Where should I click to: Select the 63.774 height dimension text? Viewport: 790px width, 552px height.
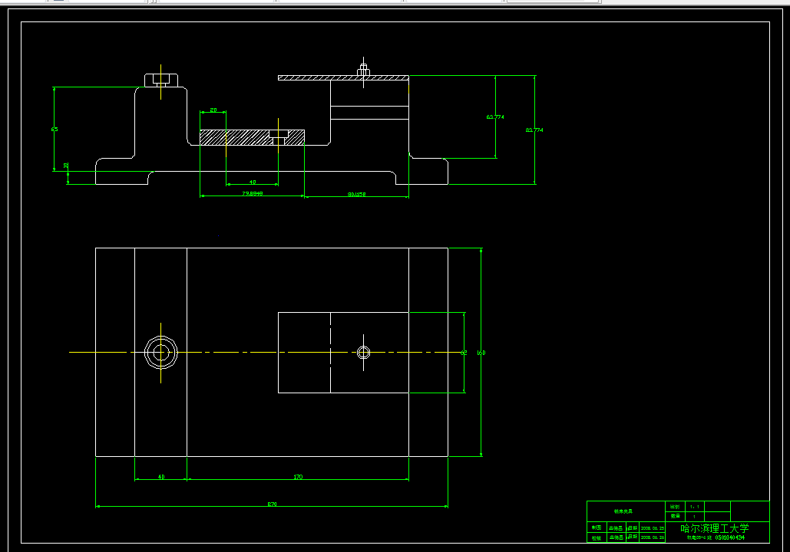(x=494, y=117)
